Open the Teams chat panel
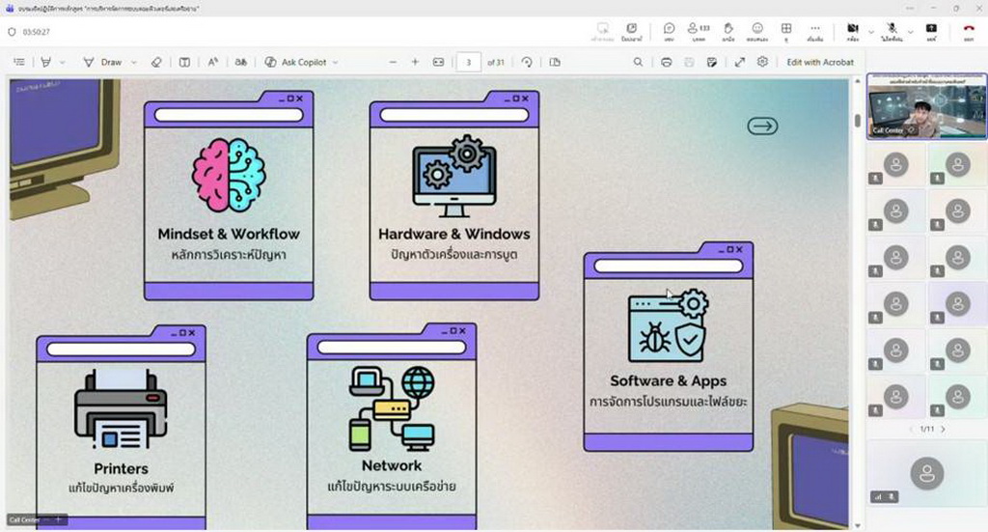Image resolution: width=988 pixels, height=532 pixels. pyautogui.click(x=669, y=30)
